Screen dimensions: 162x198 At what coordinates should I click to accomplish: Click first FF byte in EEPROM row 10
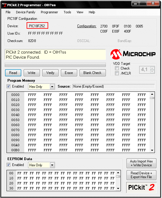click(19, 178)
